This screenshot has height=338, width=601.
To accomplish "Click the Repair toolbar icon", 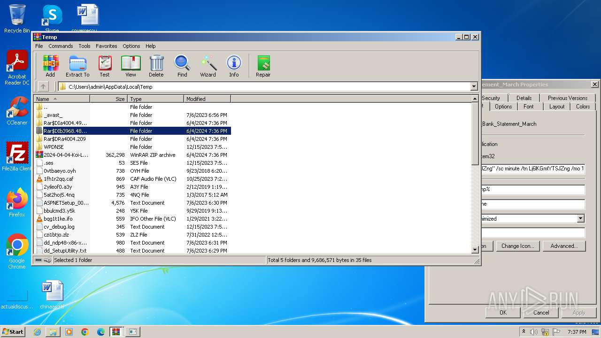I will click(x=263, y=66).
